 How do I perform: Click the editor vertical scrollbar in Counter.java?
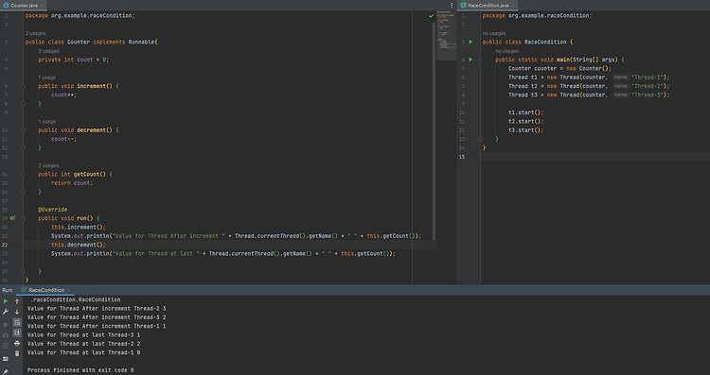(x=434, y=131)
